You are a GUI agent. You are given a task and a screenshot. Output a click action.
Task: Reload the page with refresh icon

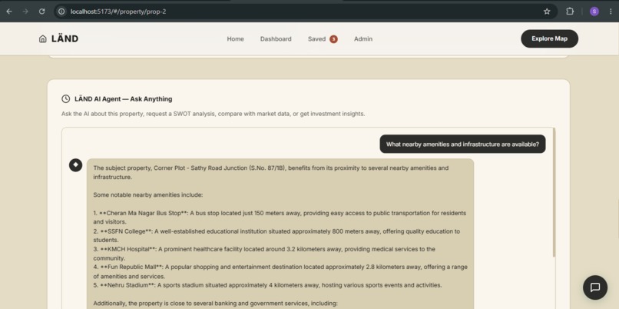point(41,12)
